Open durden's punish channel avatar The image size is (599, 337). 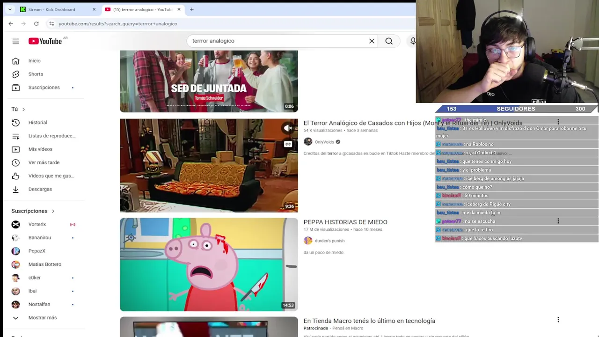pyautogui.click(x=307, y=241)
